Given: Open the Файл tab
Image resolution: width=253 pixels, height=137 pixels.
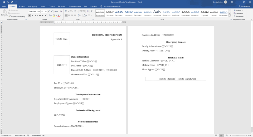Looking at the screenshot, I should point(4,6).
